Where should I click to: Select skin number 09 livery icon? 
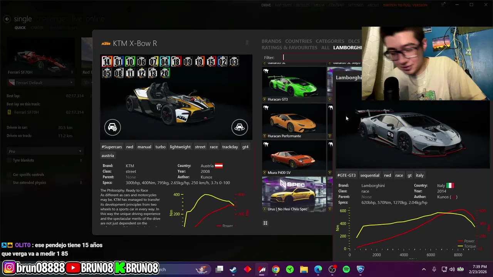click(188, 62)
